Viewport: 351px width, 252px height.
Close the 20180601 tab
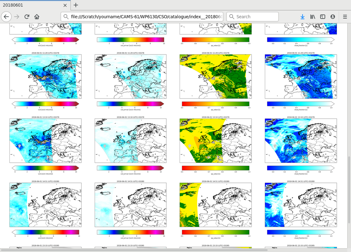point(65,5)
